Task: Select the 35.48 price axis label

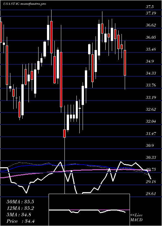Action: pos(151,49)
